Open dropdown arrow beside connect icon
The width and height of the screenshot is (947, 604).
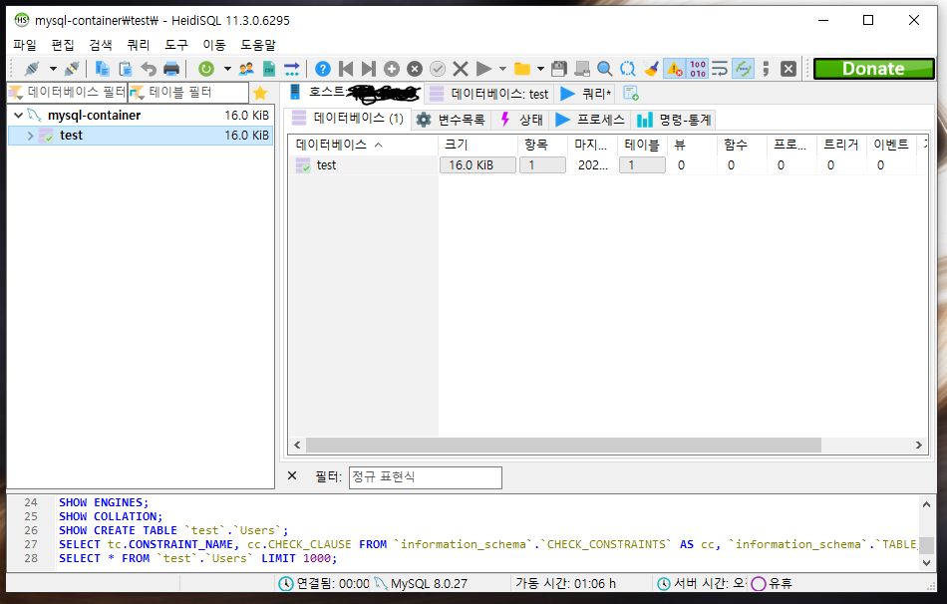tap(53, 69)
